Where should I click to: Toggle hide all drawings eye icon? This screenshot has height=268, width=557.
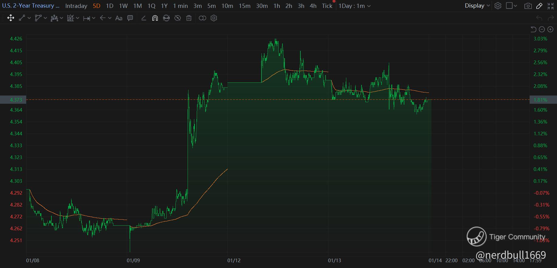coord(178,18)
